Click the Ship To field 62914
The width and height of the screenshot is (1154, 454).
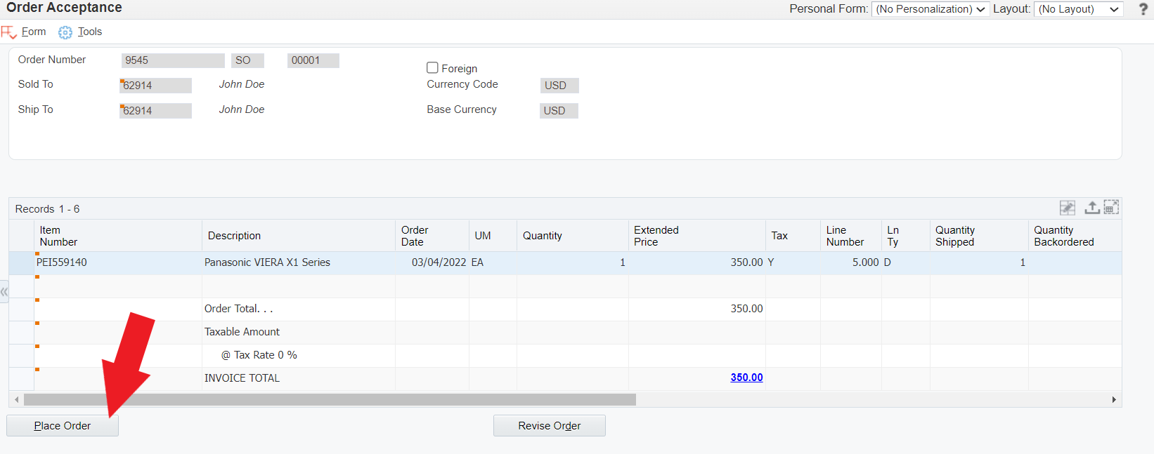(155, 111)
